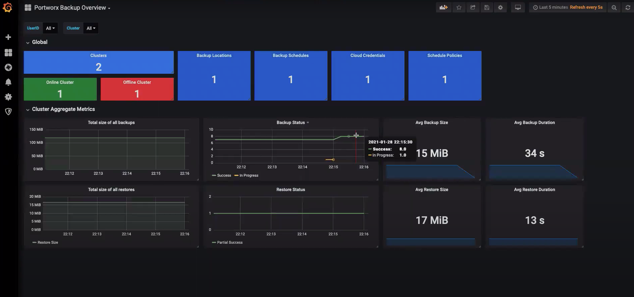Image resolution: width=634 pixels, height=297 pixels.
Task: Open the Create plus menu in sidebar
Action: [x=8, y=37]
